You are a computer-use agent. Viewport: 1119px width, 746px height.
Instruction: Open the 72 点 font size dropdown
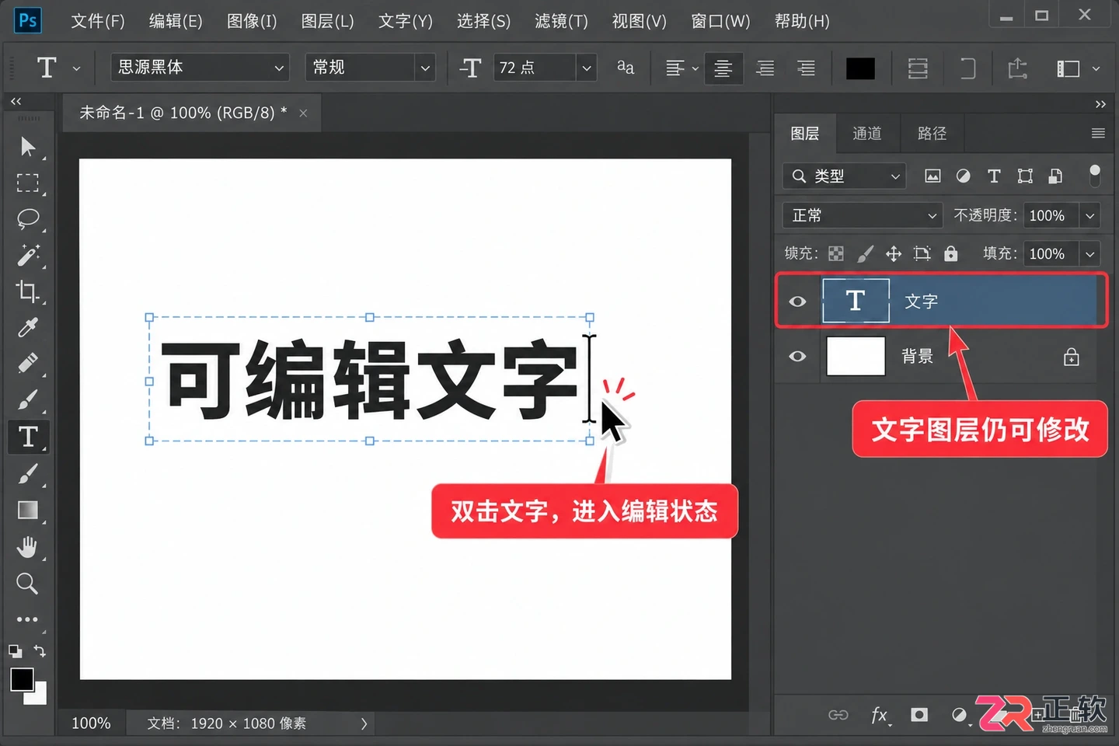tap(587, 68)
